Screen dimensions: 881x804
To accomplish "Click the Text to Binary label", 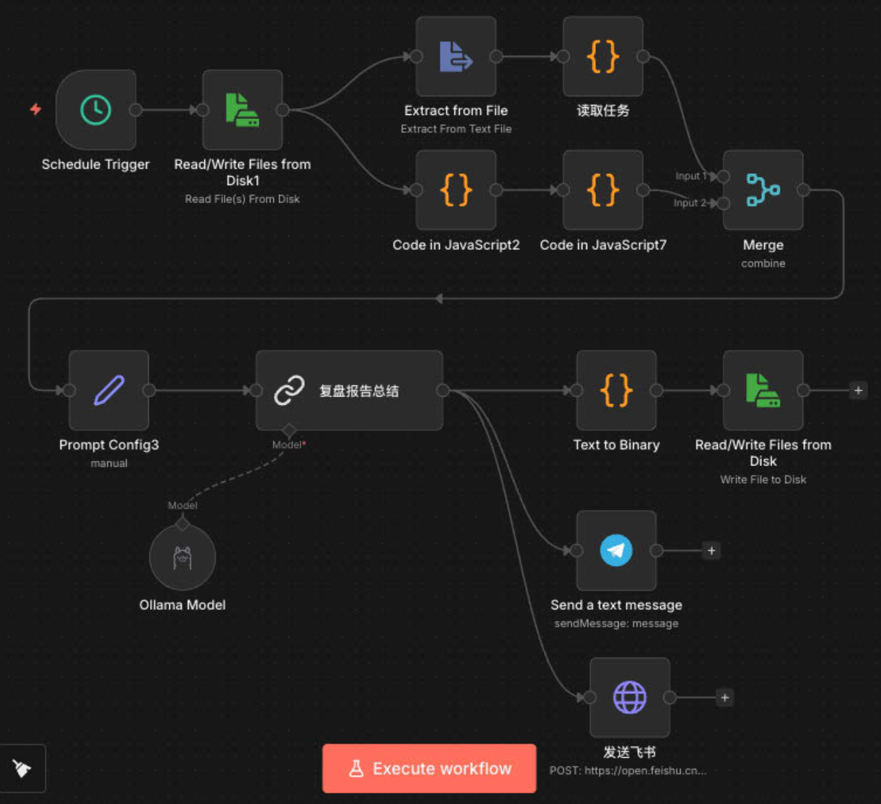I will coord(616,445).
